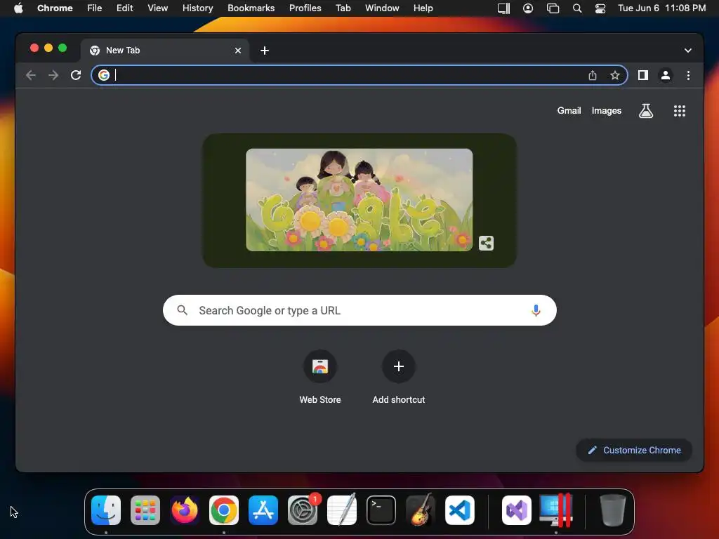719x539 pixels.
Task: Open the Edit menu
Action: (124, 8)
